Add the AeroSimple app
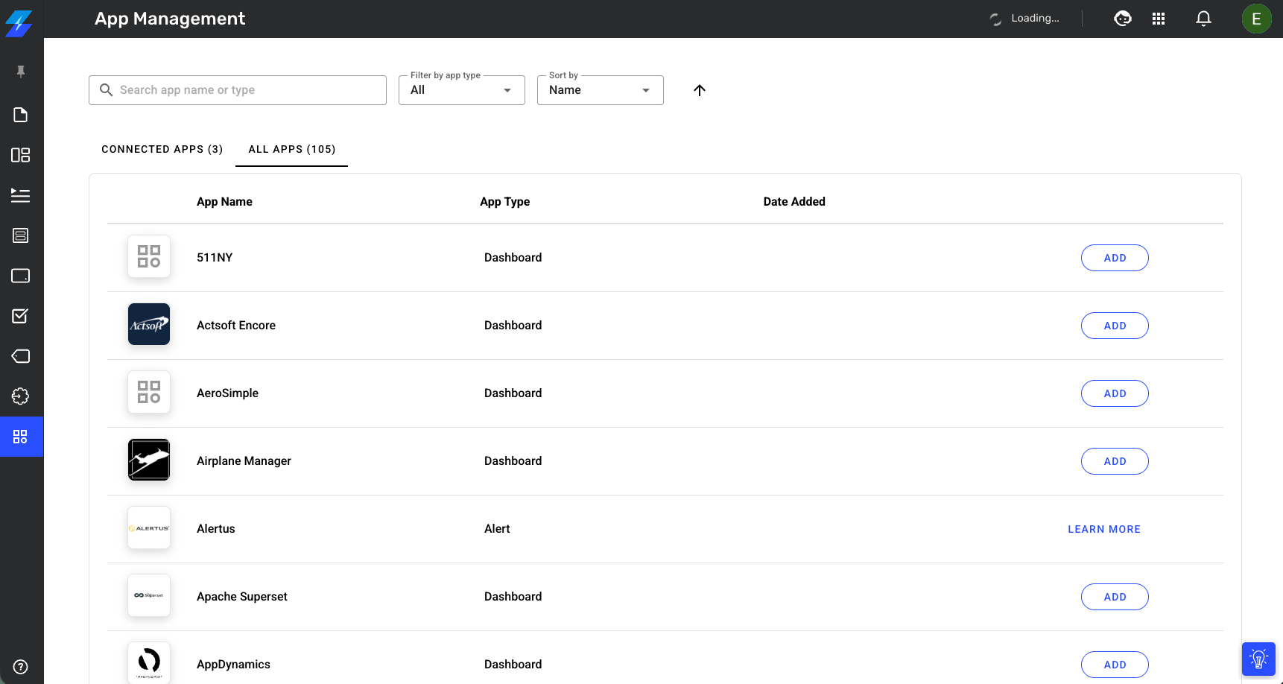Screen dimensions: 1283x684 pyautogui.click(x=1115, y=393)
